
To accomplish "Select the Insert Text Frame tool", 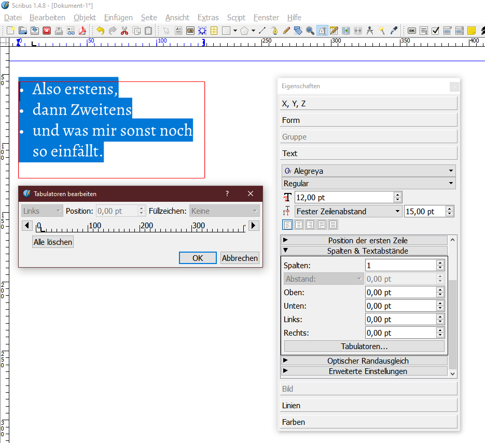I will coord(178,31).
